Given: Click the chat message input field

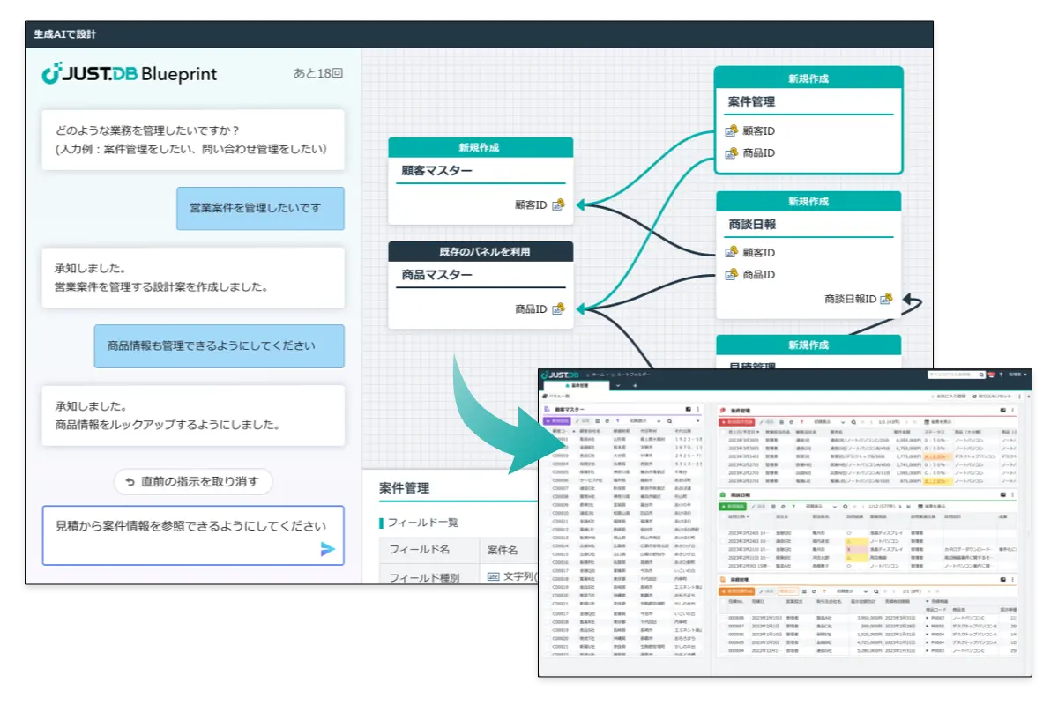Looking at the screenshot, I should click(185, 527).
